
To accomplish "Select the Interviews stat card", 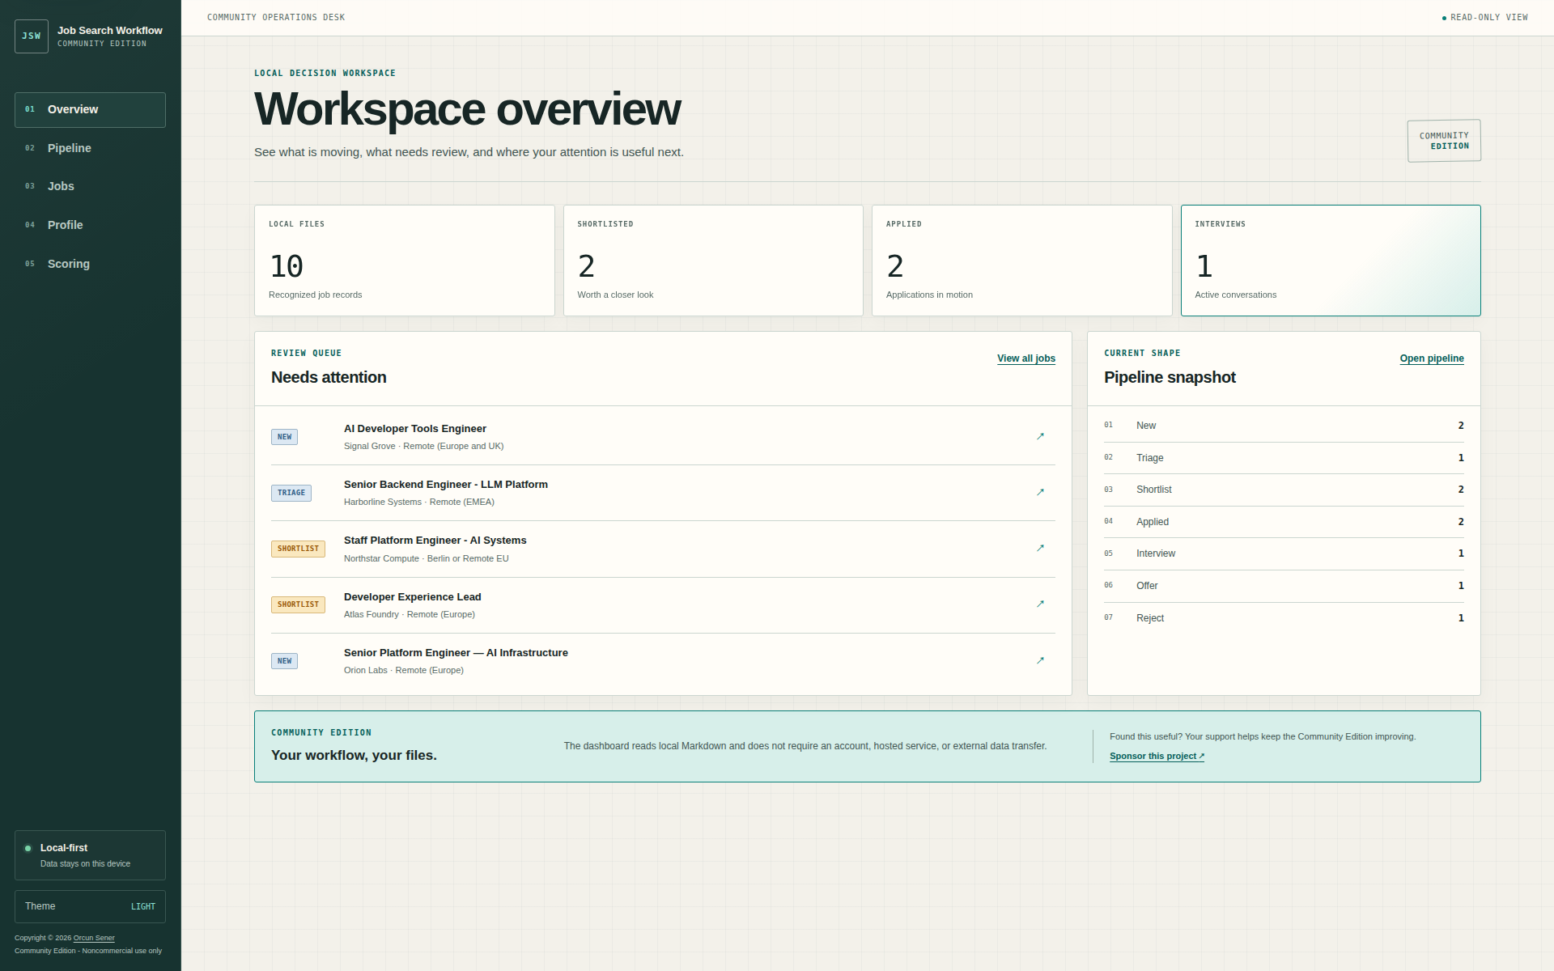I will coord(1331,261).
